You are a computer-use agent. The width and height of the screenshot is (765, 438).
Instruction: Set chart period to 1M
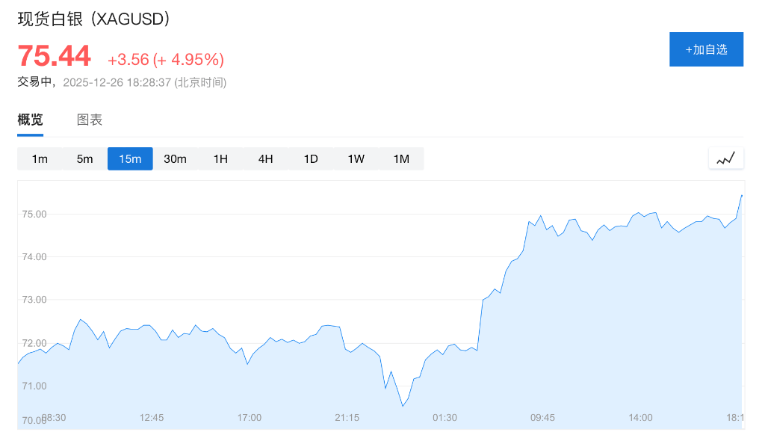point(401,158)
